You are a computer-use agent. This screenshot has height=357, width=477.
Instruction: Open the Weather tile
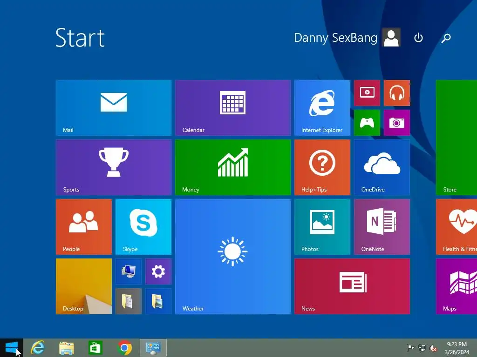pyautogui.click(x=233, y=257)
